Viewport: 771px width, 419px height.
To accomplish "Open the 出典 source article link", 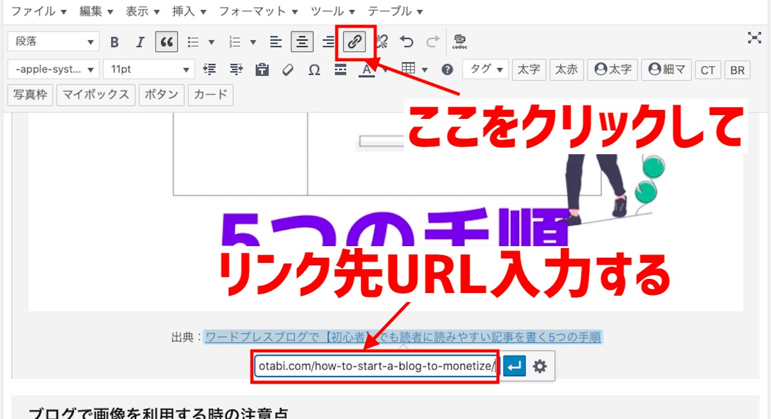I will [x=405, y=335].
